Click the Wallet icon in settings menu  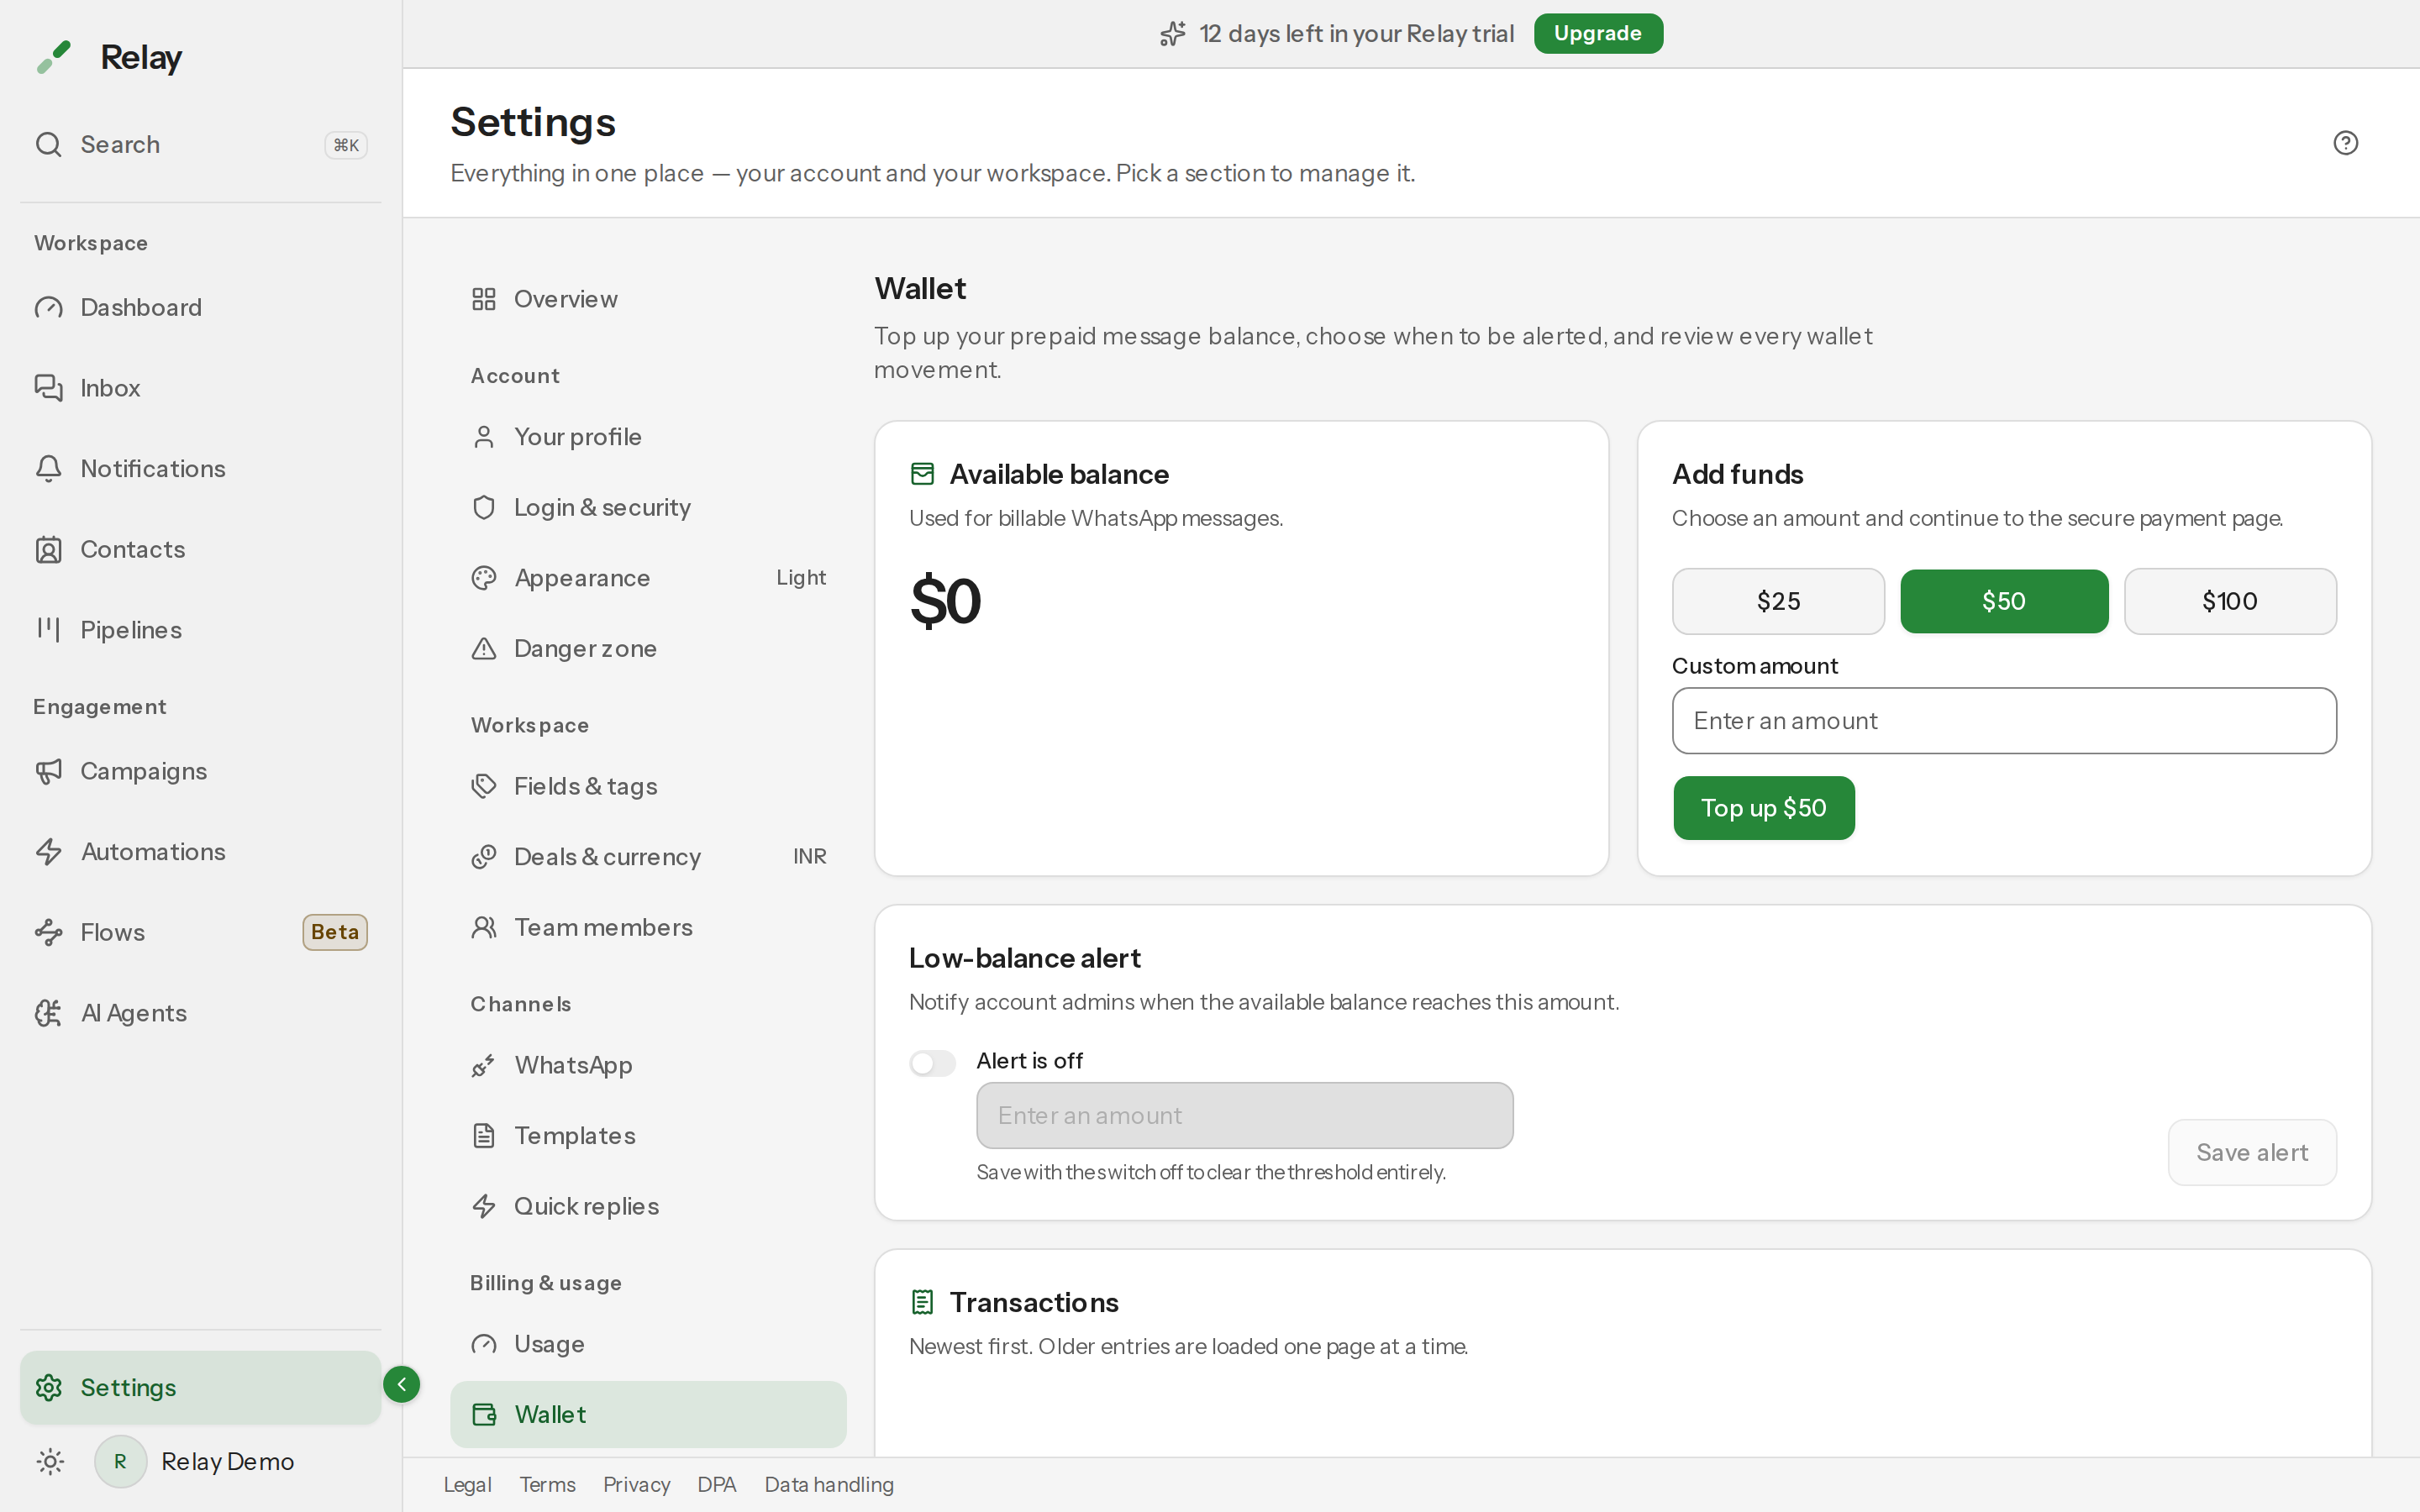pyautogui.click(x=484, y=1414)
